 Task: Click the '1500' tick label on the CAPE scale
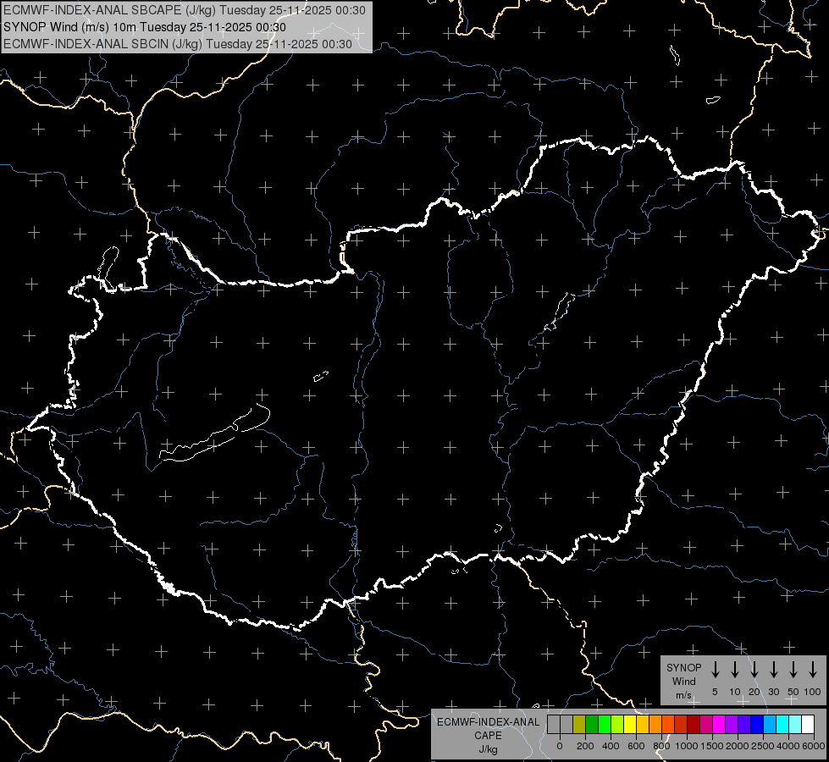712,746
